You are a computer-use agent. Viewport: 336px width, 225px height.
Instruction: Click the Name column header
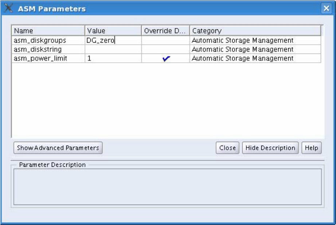[48, 31]
